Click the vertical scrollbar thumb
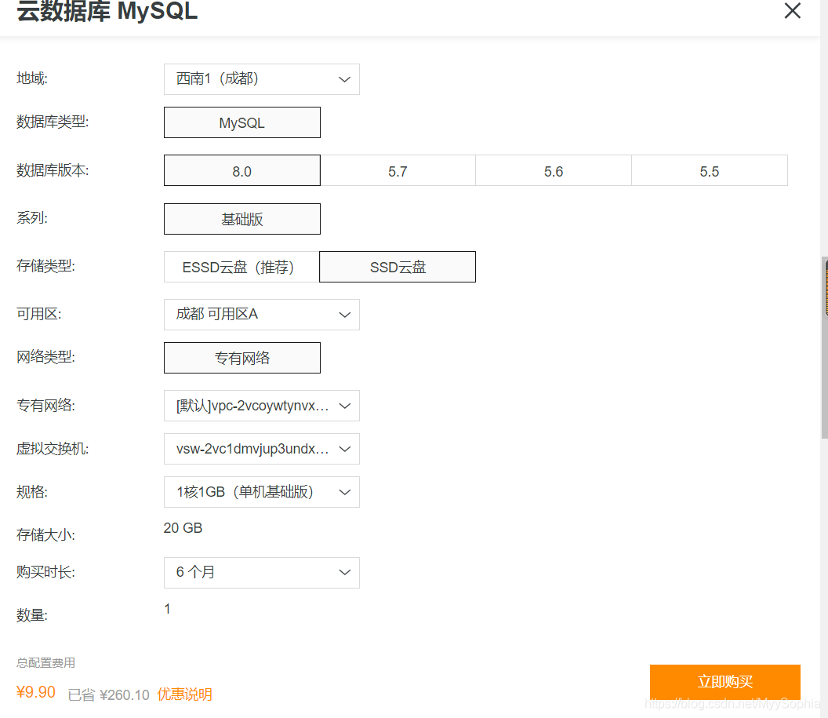 [x=825, y=348]
